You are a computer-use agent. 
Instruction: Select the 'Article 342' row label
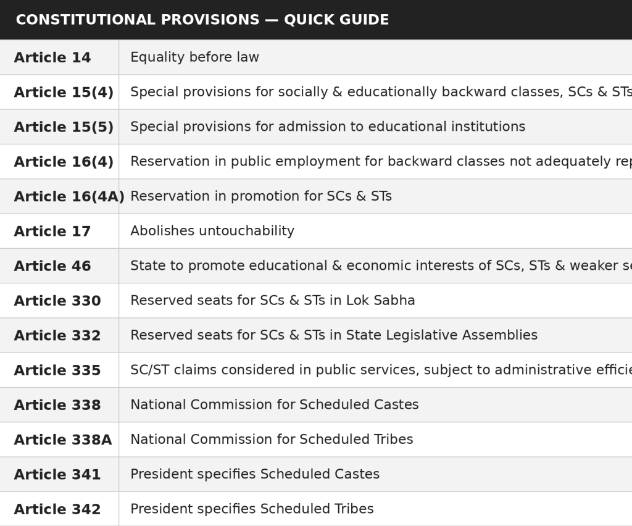[x=57, y=509]
